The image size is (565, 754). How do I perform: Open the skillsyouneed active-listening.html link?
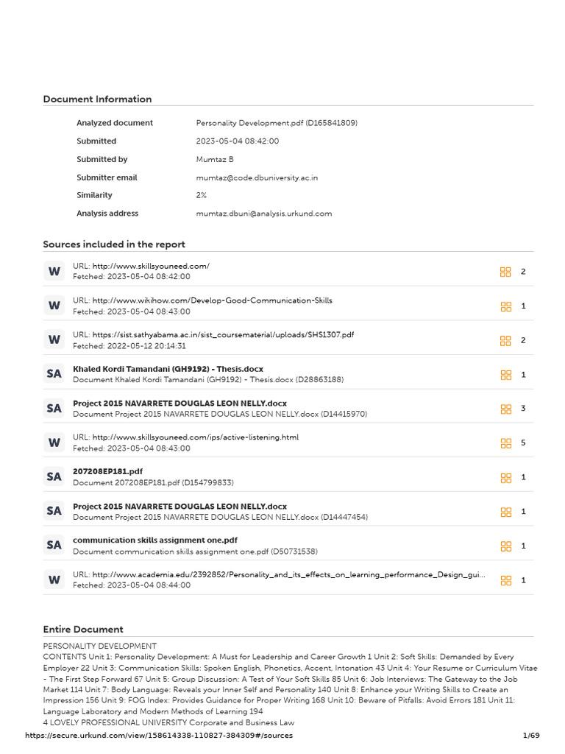tap(195, 437)
